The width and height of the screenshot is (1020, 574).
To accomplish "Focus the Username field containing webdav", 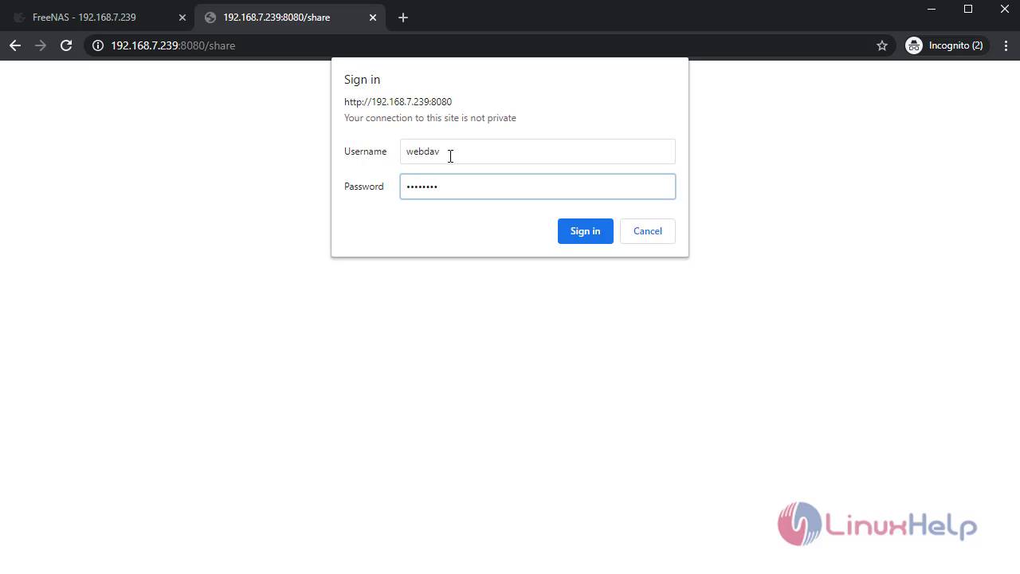I will click(538, 151).
